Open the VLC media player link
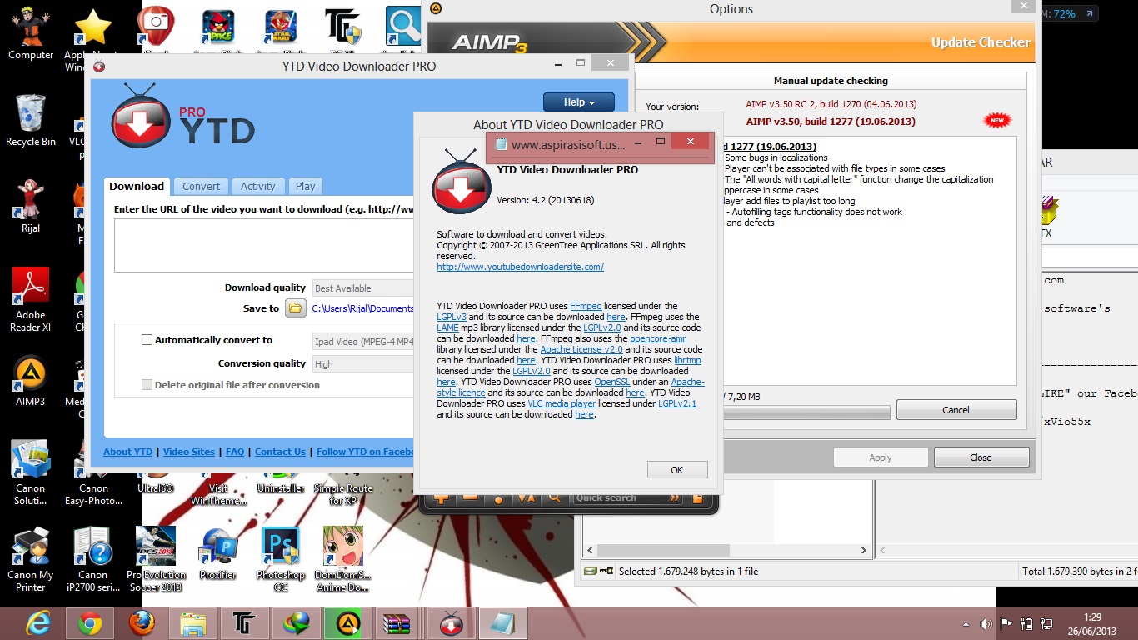Screen dimensions: 1138x640 point(561,403)
